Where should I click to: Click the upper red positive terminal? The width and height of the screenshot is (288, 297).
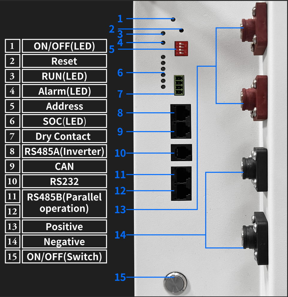click(x=254, y=29)
